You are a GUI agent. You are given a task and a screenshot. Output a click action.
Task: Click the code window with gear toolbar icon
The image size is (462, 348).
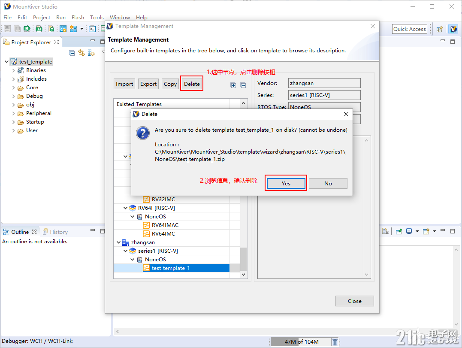click(63, 29)
